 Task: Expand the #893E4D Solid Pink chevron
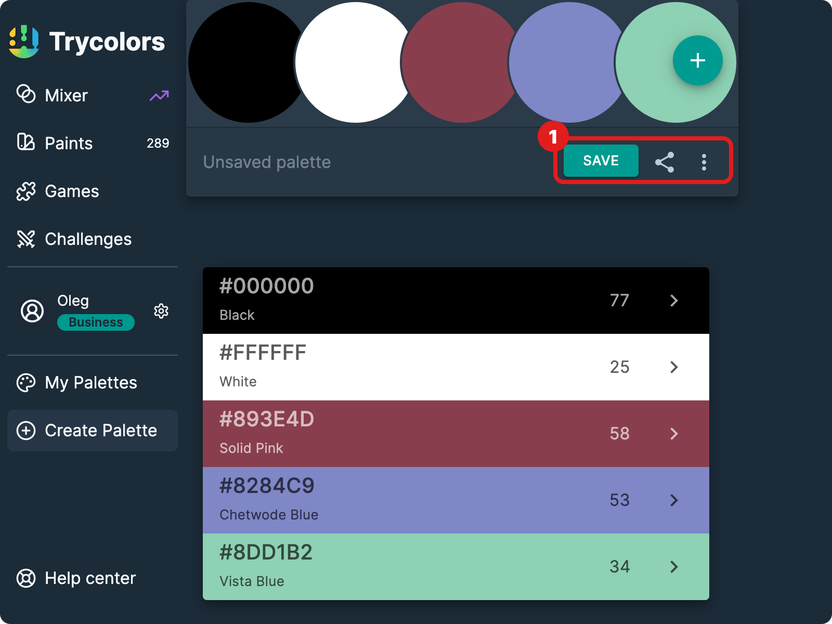tap(674, 434)
